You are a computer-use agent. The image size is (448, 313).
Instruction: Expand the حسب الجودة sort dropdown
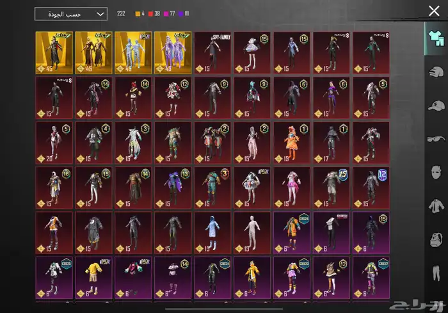click(x=71, y=14)
